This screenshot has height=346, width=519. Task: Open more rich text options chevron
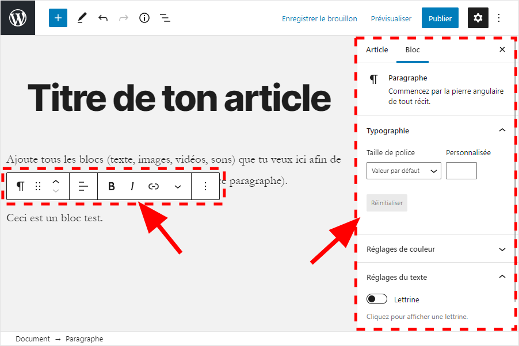[178, 186]
